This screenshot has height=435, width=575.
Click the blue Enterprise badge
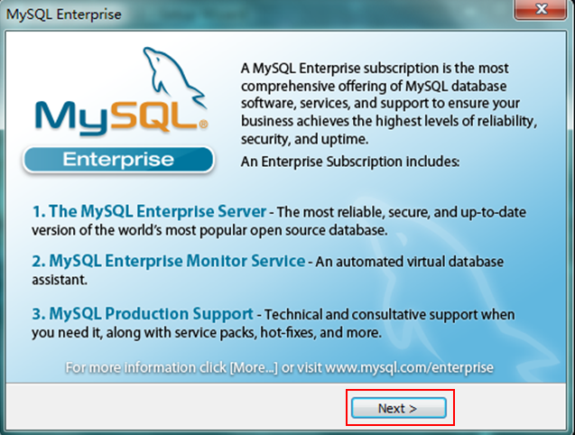(118, 160)
